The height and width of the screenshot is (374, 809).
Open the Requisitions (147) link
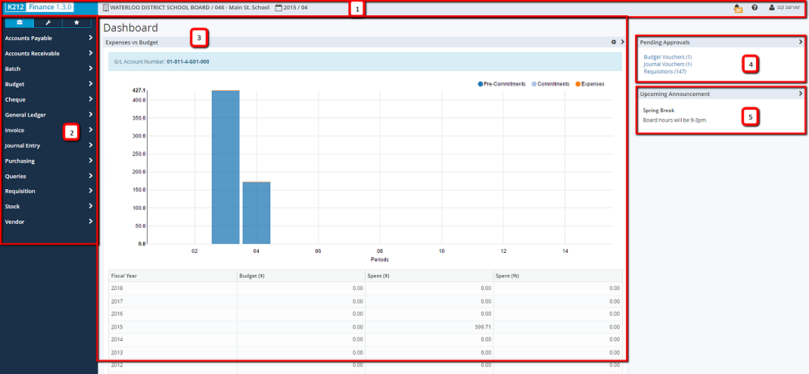pos(664,71)
